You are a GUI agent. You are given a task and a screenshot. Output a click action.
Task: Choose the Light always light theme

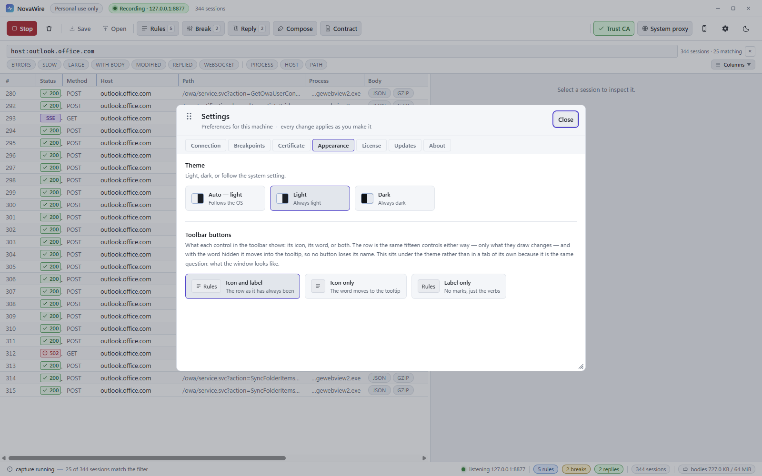click(x=310, y=198)
